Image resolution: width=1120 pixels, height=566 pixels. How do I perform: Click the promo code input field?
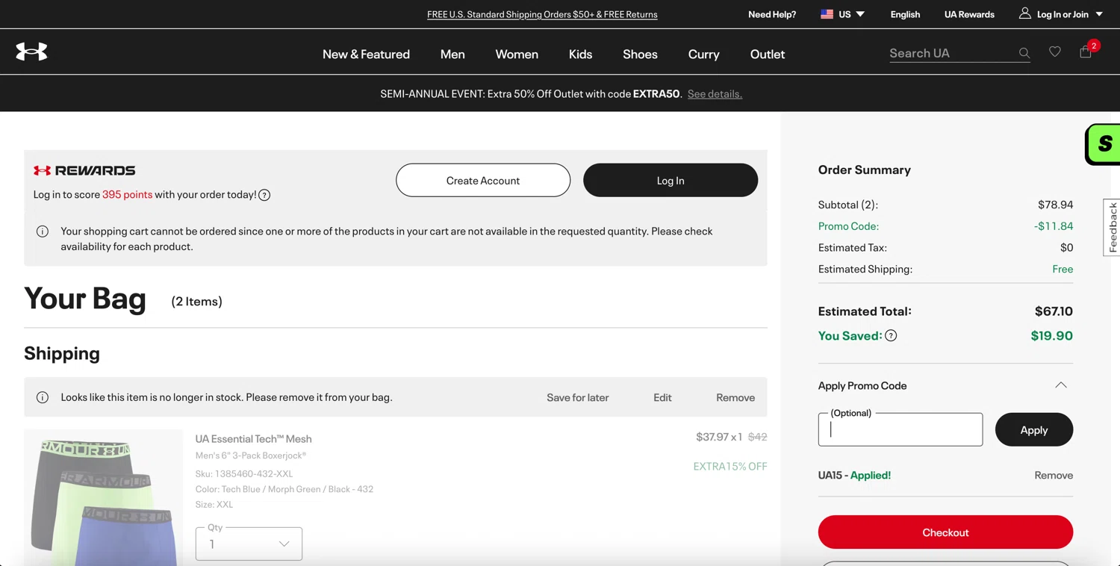tap(900, 429)
